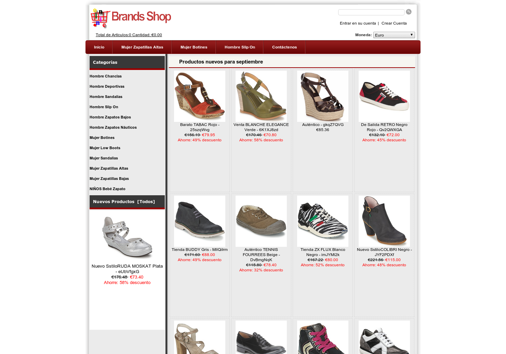Viewport: 506px width, 354px height.
Task: Click the Entrar en su cuenta link
Action: point(358,23)
